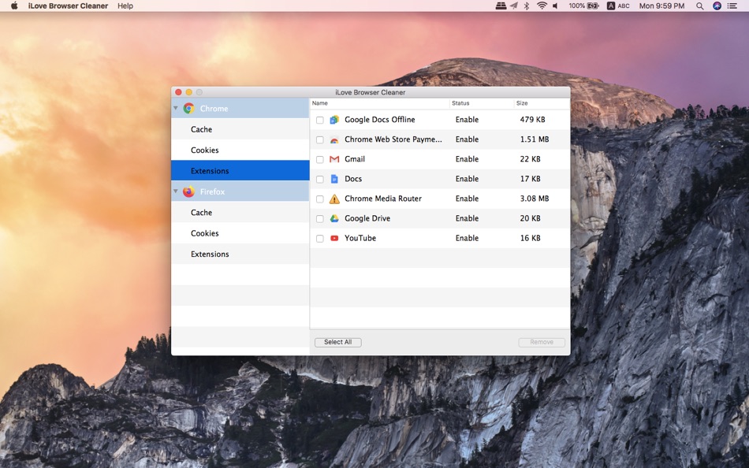This screenshot has width=749, height=468.
Task: Open Spotlight search in menu bar
Action: point(700,6)
